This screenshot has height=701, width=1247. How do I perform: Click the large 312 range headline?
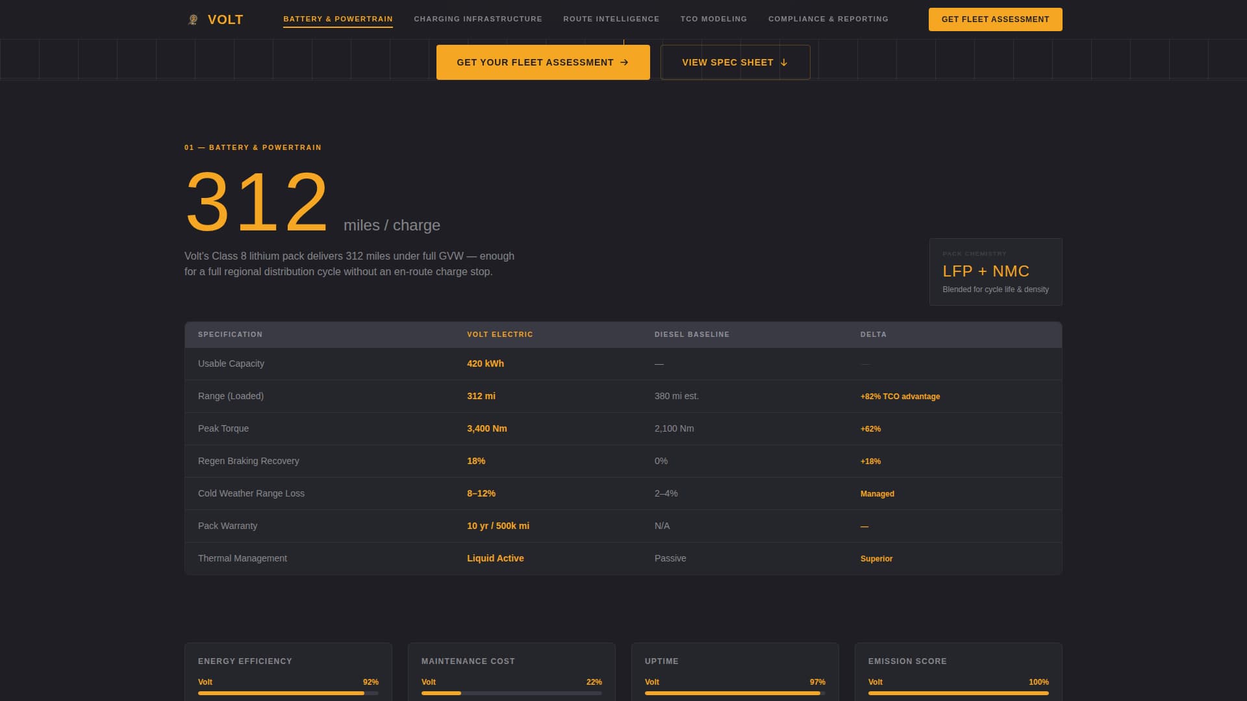(x=257, y=202)
